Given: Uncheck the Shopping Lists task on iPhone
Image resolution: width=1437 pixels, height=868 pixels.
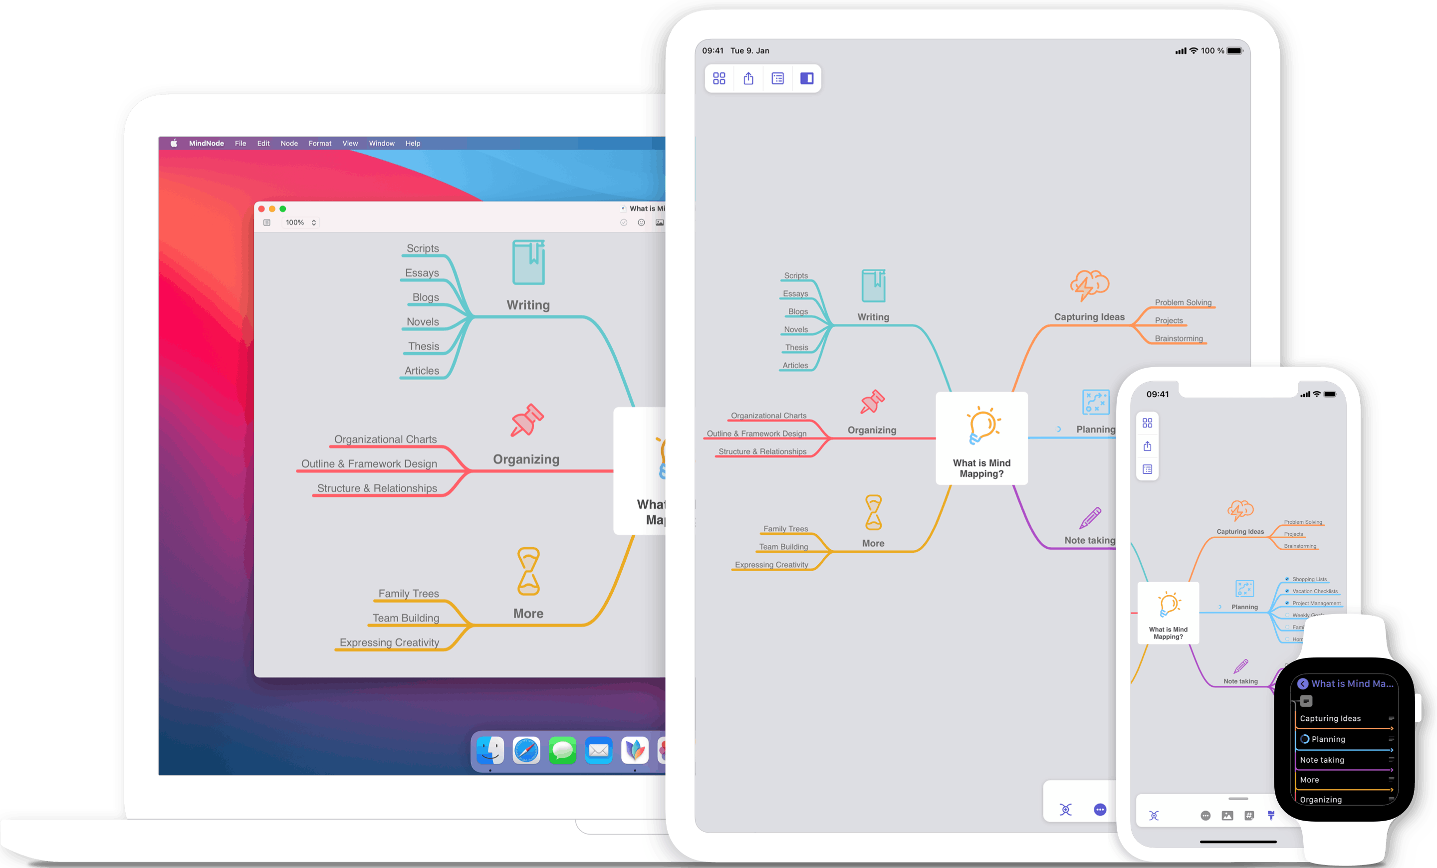Looking at the screenshot, I should coord(1287,579).
